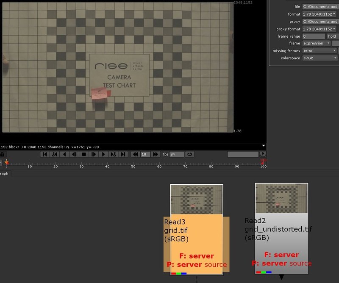The width and height of the screenshot is (339, 283).
Task: Change the colorspace from sRGB
Action: pos(320,58)
